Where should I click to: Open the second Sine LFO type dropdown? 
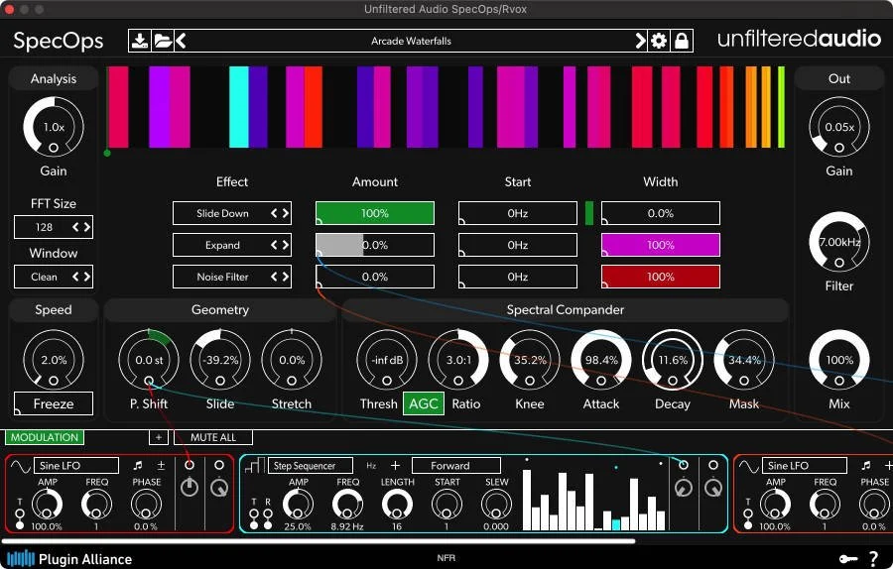(x=805, y=466)
